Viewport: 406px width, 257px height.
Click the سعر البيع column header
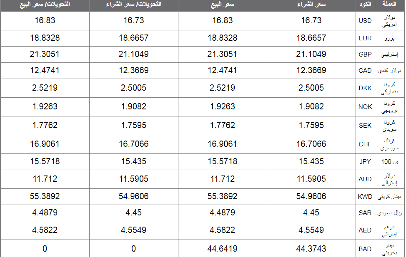pos(223,5)
